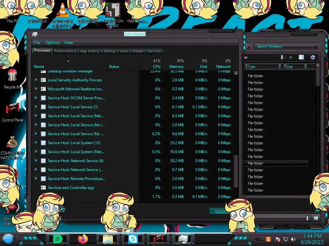Open the File menu in Task Manager
The image size is (329, 246).
[x=37, y=43]
